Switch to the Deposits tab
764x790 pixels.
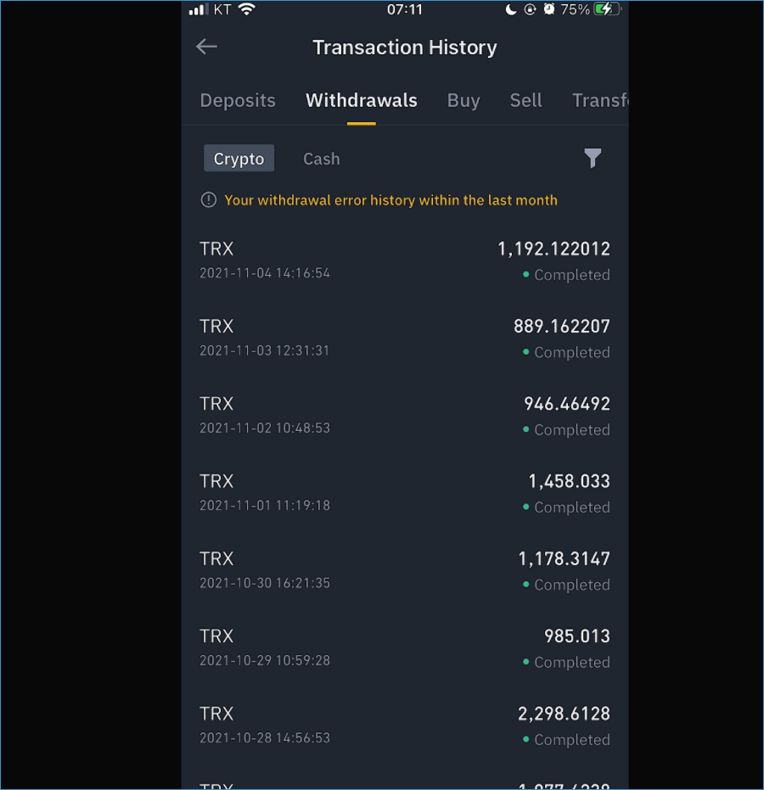point(238,100)
